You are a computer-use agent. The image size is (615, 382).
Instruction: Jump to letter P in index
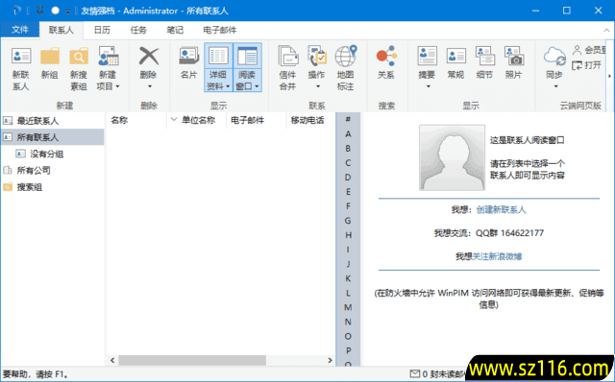pos(348,350)
